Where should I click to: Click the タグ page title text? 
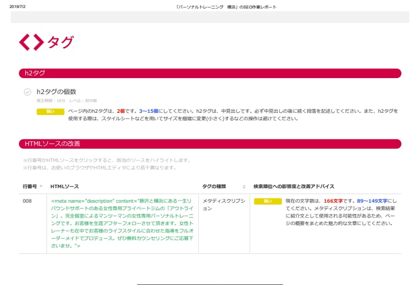tap(60, 42)
